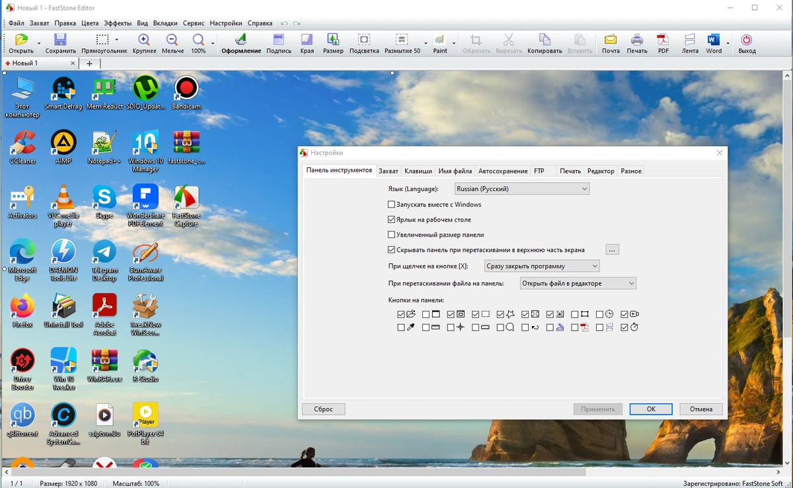Switch to the Автосохранение tab
The image size is (793, 488).
503,171
